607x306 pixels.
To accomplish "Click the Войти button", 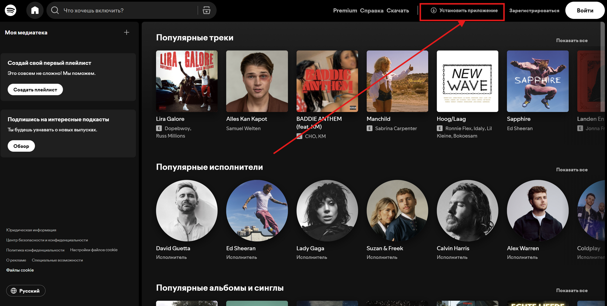I will (x=585, y=10).
